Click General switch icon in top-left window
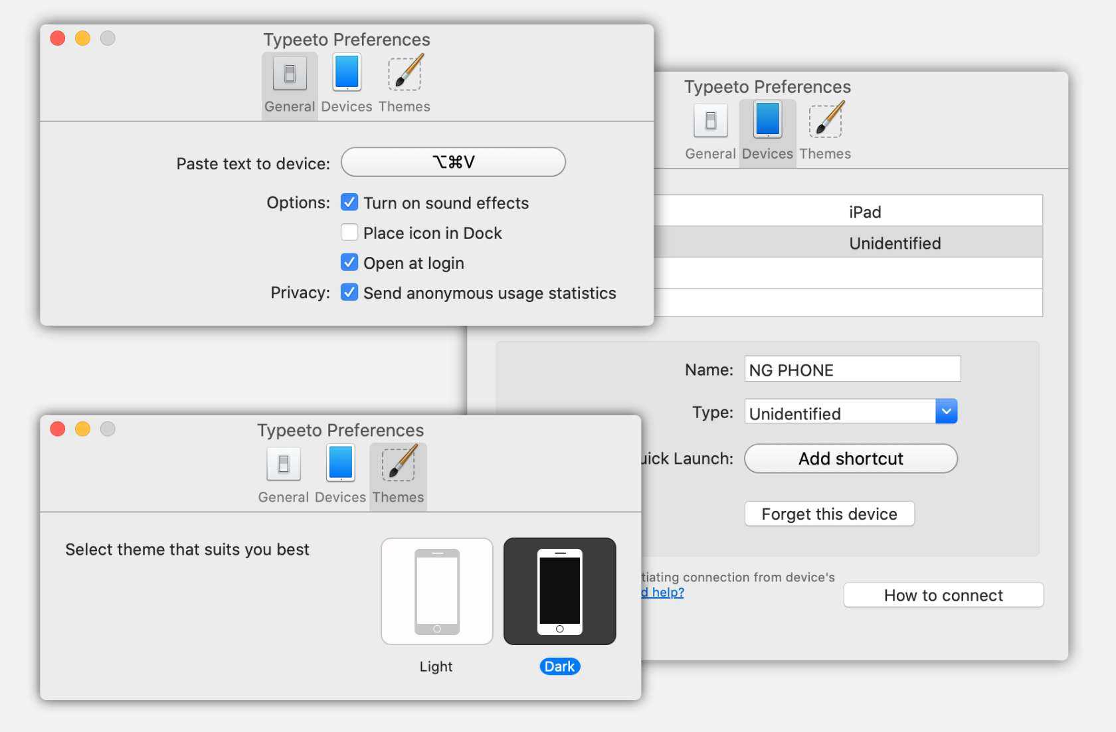The height and width of the screenshot is (732, 1116). 290,73
